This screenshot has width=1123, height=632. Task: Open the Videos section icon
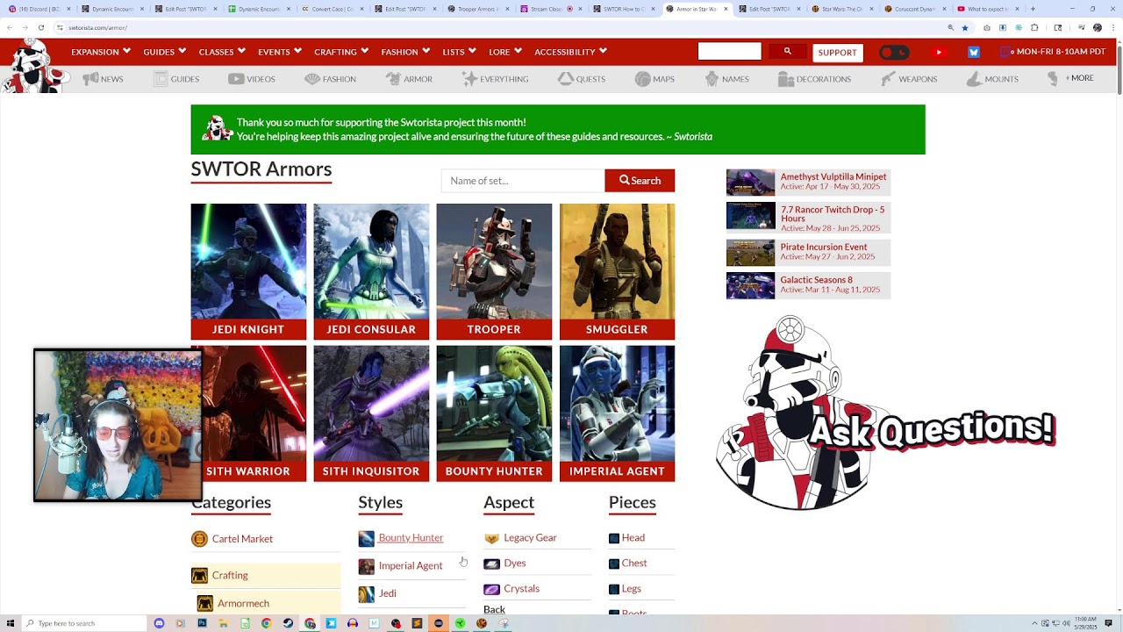pos(236,79)
